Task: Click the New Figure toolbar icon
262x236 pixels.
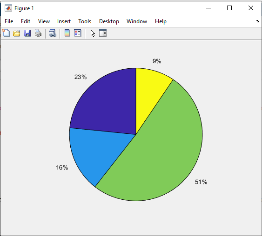Action: coord(6,33)
